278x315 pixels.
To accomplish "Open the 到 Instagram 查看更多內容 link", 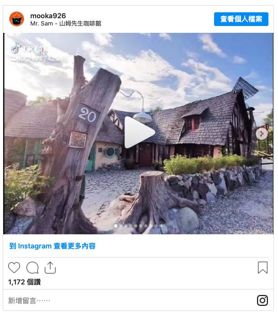I will click(52, 246).
